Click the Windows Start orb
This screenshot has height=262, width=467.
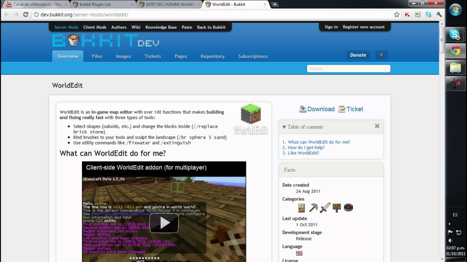[455, 9]
